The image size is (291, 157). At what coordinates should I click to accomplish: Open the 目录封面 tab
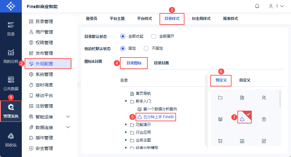161,63
